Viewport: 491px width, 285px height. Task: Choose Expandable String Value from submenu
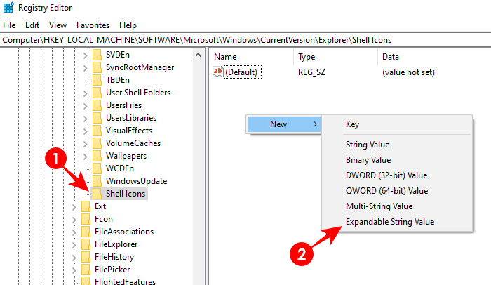[x=389, y=222]
